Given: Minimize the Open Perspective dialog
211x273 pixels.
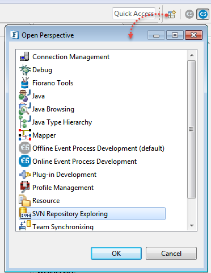Looking at the screenshot, I should pos(156,35).
